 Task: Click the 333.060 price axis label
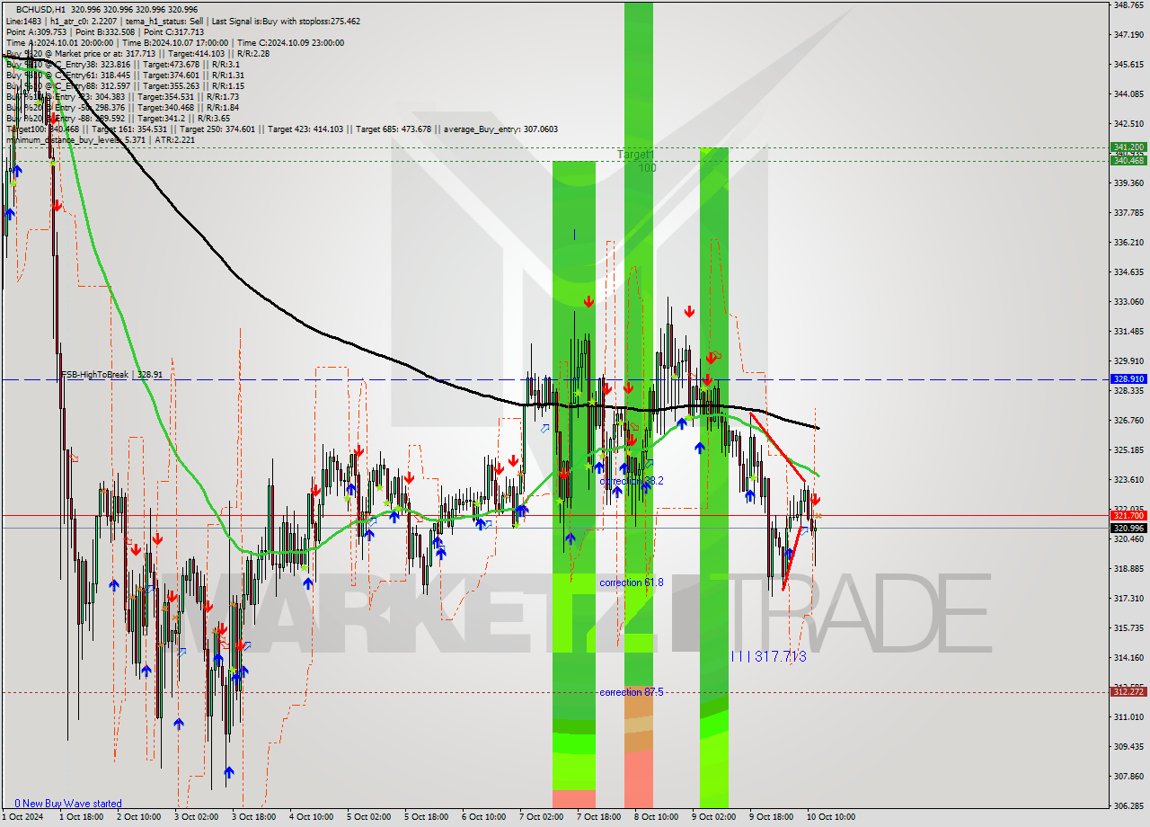[x=1128, y=301]
